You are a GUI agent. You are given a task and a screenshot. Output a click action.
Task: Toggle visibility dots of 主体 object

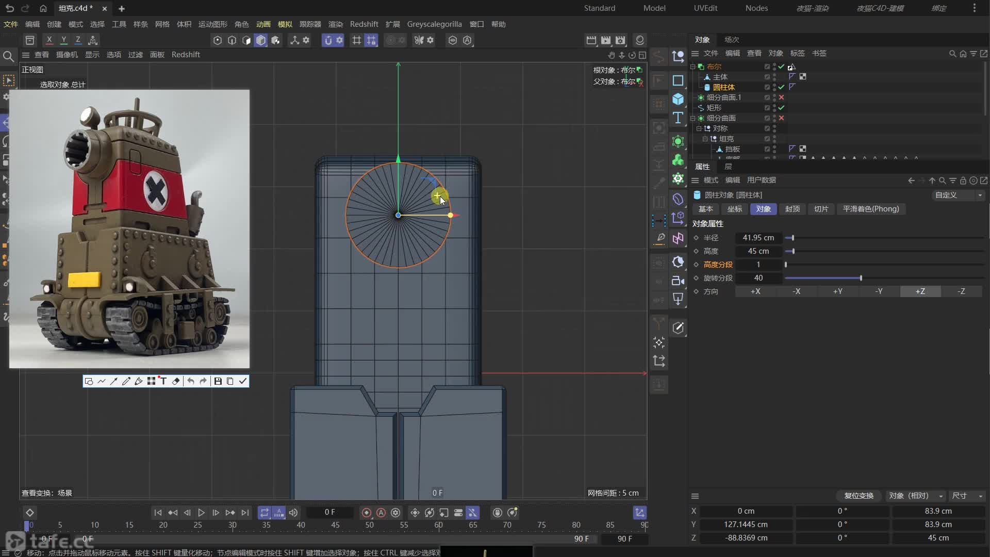774,77
